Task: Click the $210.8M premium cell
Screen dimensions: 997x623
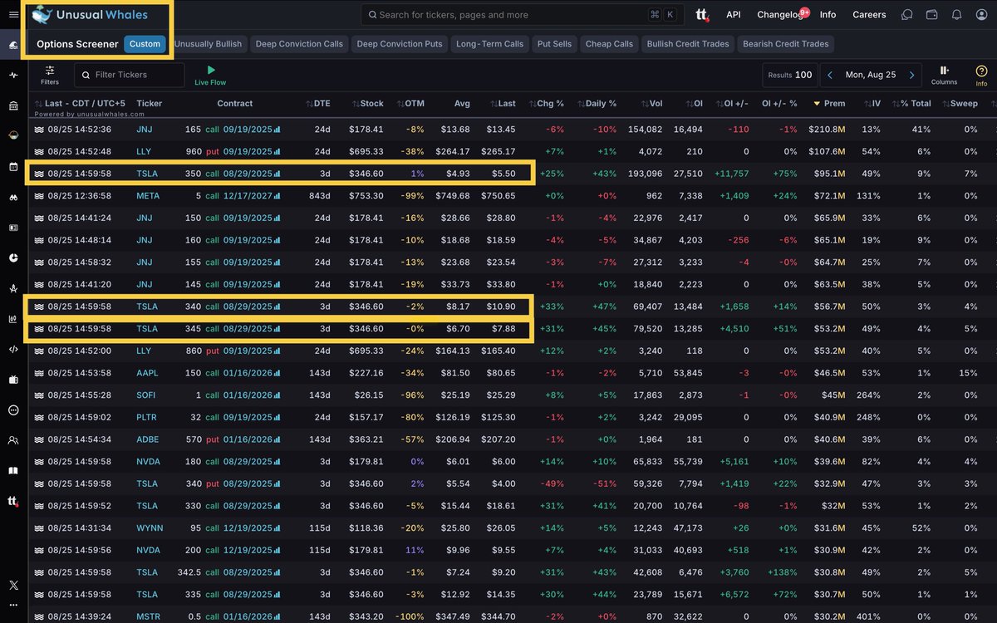Action: (x=827, y=130)
